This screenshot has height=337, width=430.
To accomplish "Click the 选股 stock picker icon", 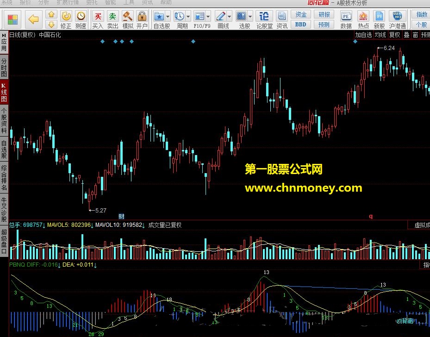I will point(241,16).
